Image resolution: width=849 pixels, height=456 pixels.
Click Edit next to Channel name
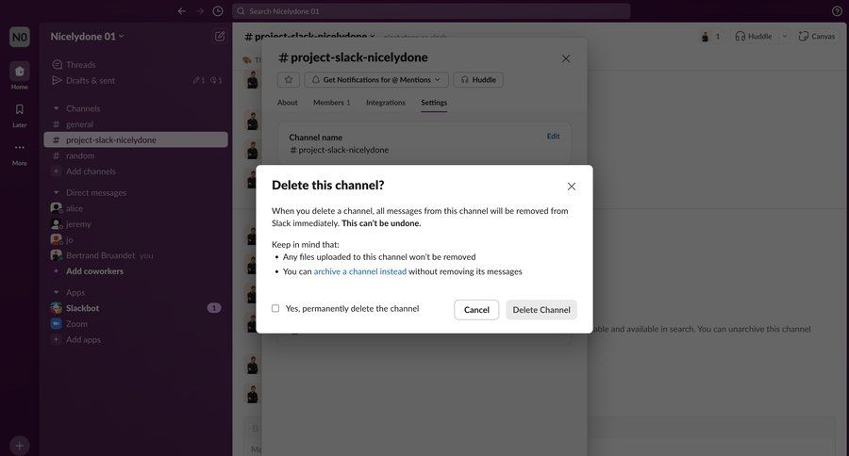click(553, 137)
